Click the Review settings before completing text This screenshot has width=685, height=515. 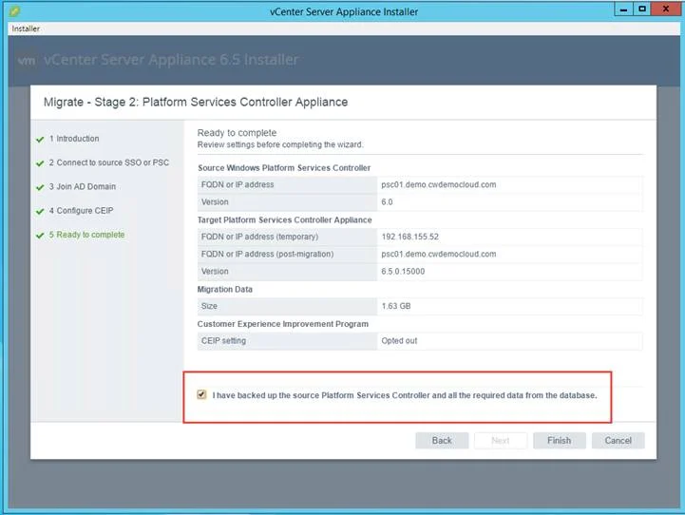point(280,144)
